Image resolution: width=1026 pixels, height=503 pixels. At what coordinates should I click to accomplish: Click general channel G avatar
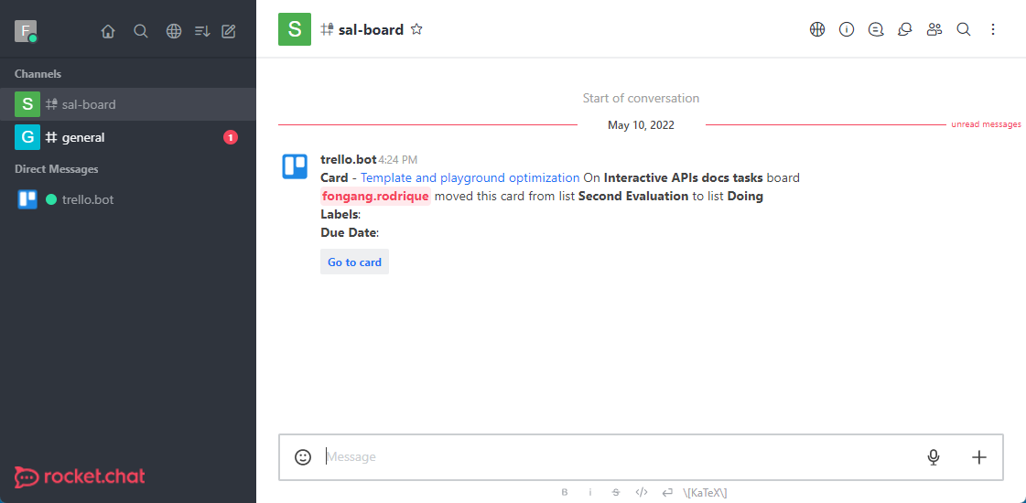click(27, 137)
